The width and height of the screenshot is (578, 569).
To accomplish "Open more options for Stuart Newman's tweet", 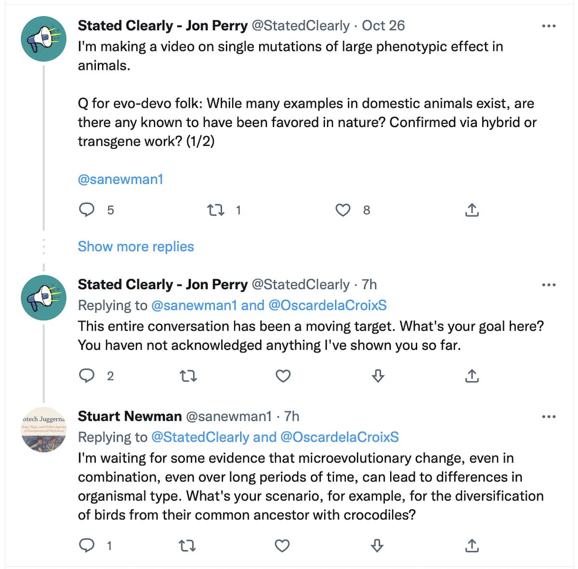I will pyautogui.click(x=549, y=417).
